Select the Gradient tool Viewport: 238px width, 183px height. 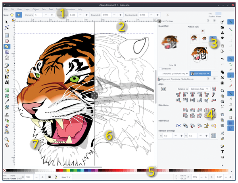7,90
